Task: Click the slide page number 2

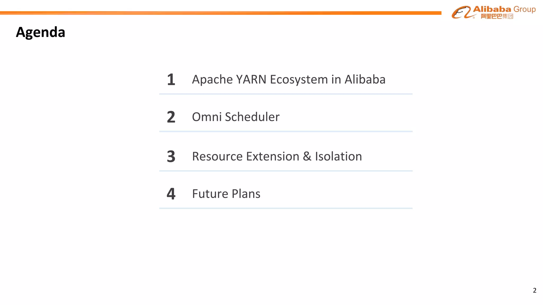Action: [x=535, y=290]
